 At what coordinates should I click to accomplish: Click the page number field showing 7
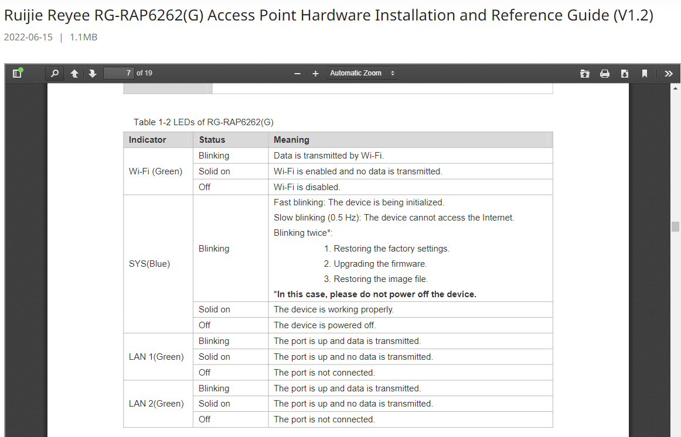(x=118, y=73)
